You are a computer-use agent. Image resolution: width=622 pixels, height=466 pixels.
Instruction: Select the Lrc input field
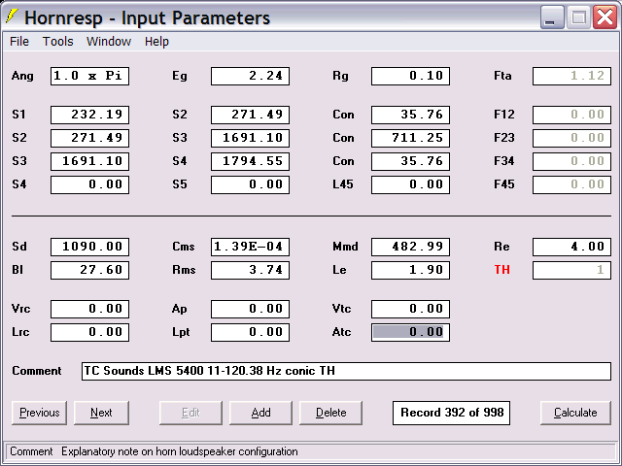(x=89, y=332)
